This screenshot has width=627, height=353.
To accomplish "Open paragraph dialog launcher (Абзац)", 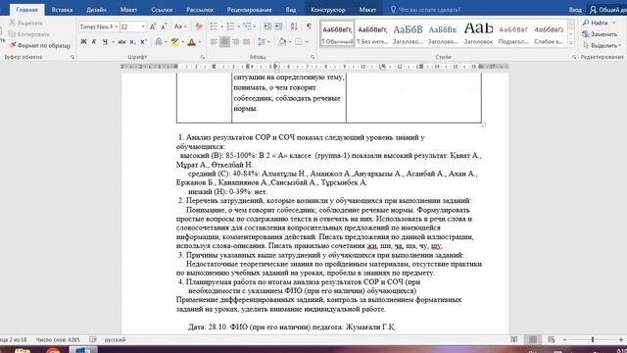I will coord(313,57).
